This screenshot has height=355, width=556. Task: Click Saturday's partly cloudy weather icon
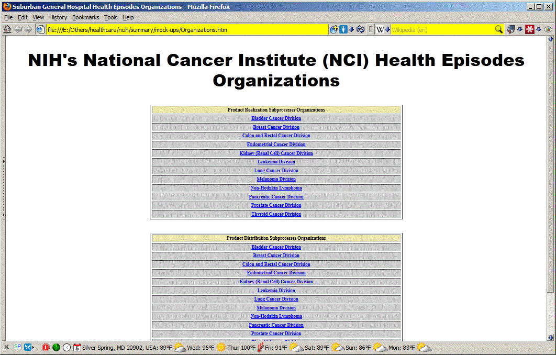(338, 348)
